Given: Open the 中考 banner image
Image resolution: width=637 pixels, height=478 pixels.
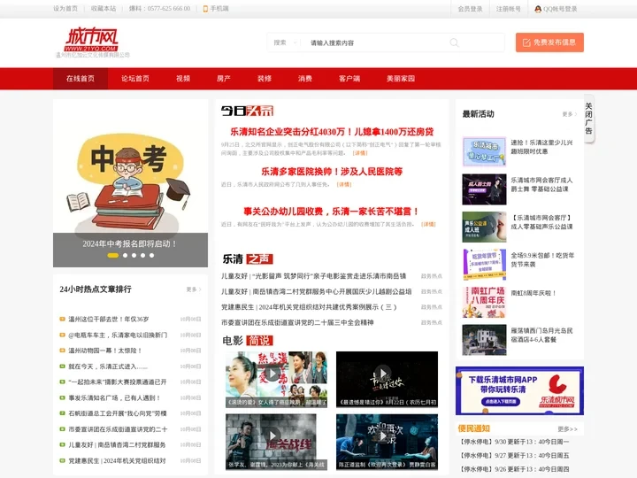Looking at the screenshot, I should tap(130, 183).
